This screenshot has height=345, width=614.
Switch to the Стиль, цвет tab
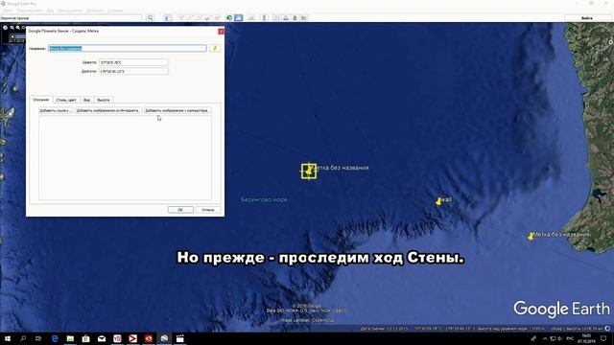(66, 100)
